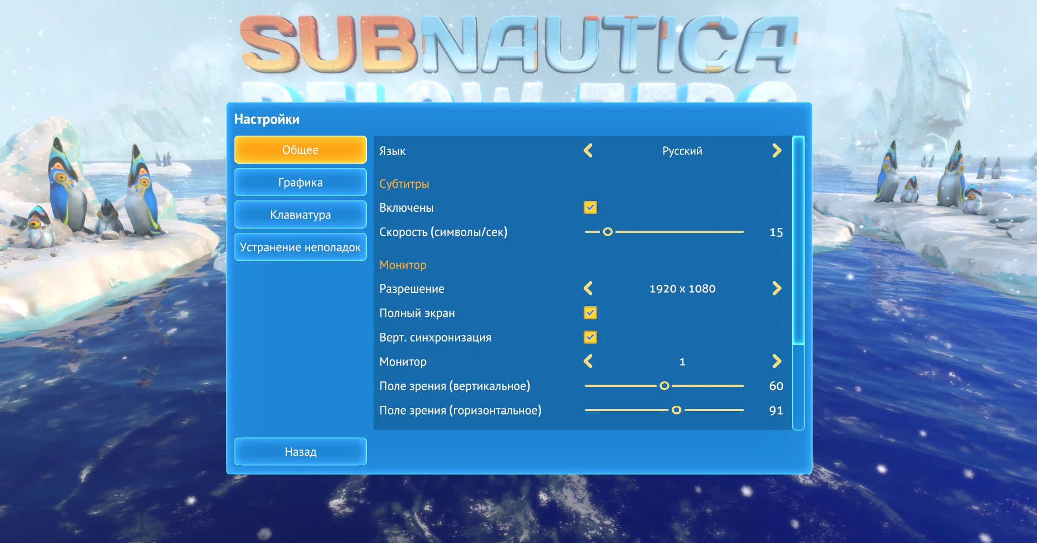This screenshot has width=1037, height=543.
Task: Click the right arrow to change language
Action: click(x=777, y=151)
